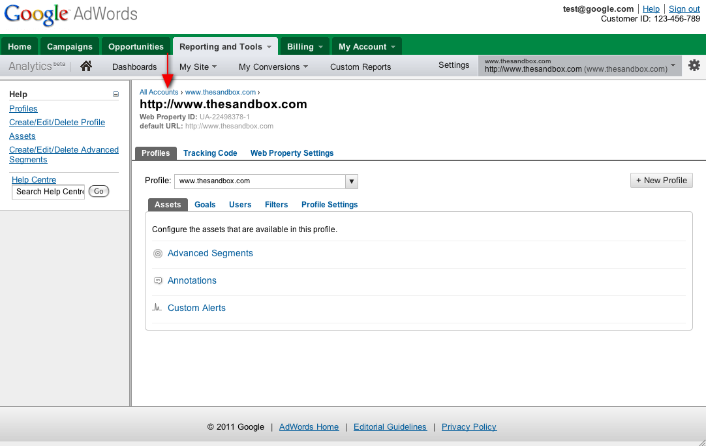The image size is (706, 446).
Task: Switch to the Goals sub-tab
Action: 205,204
